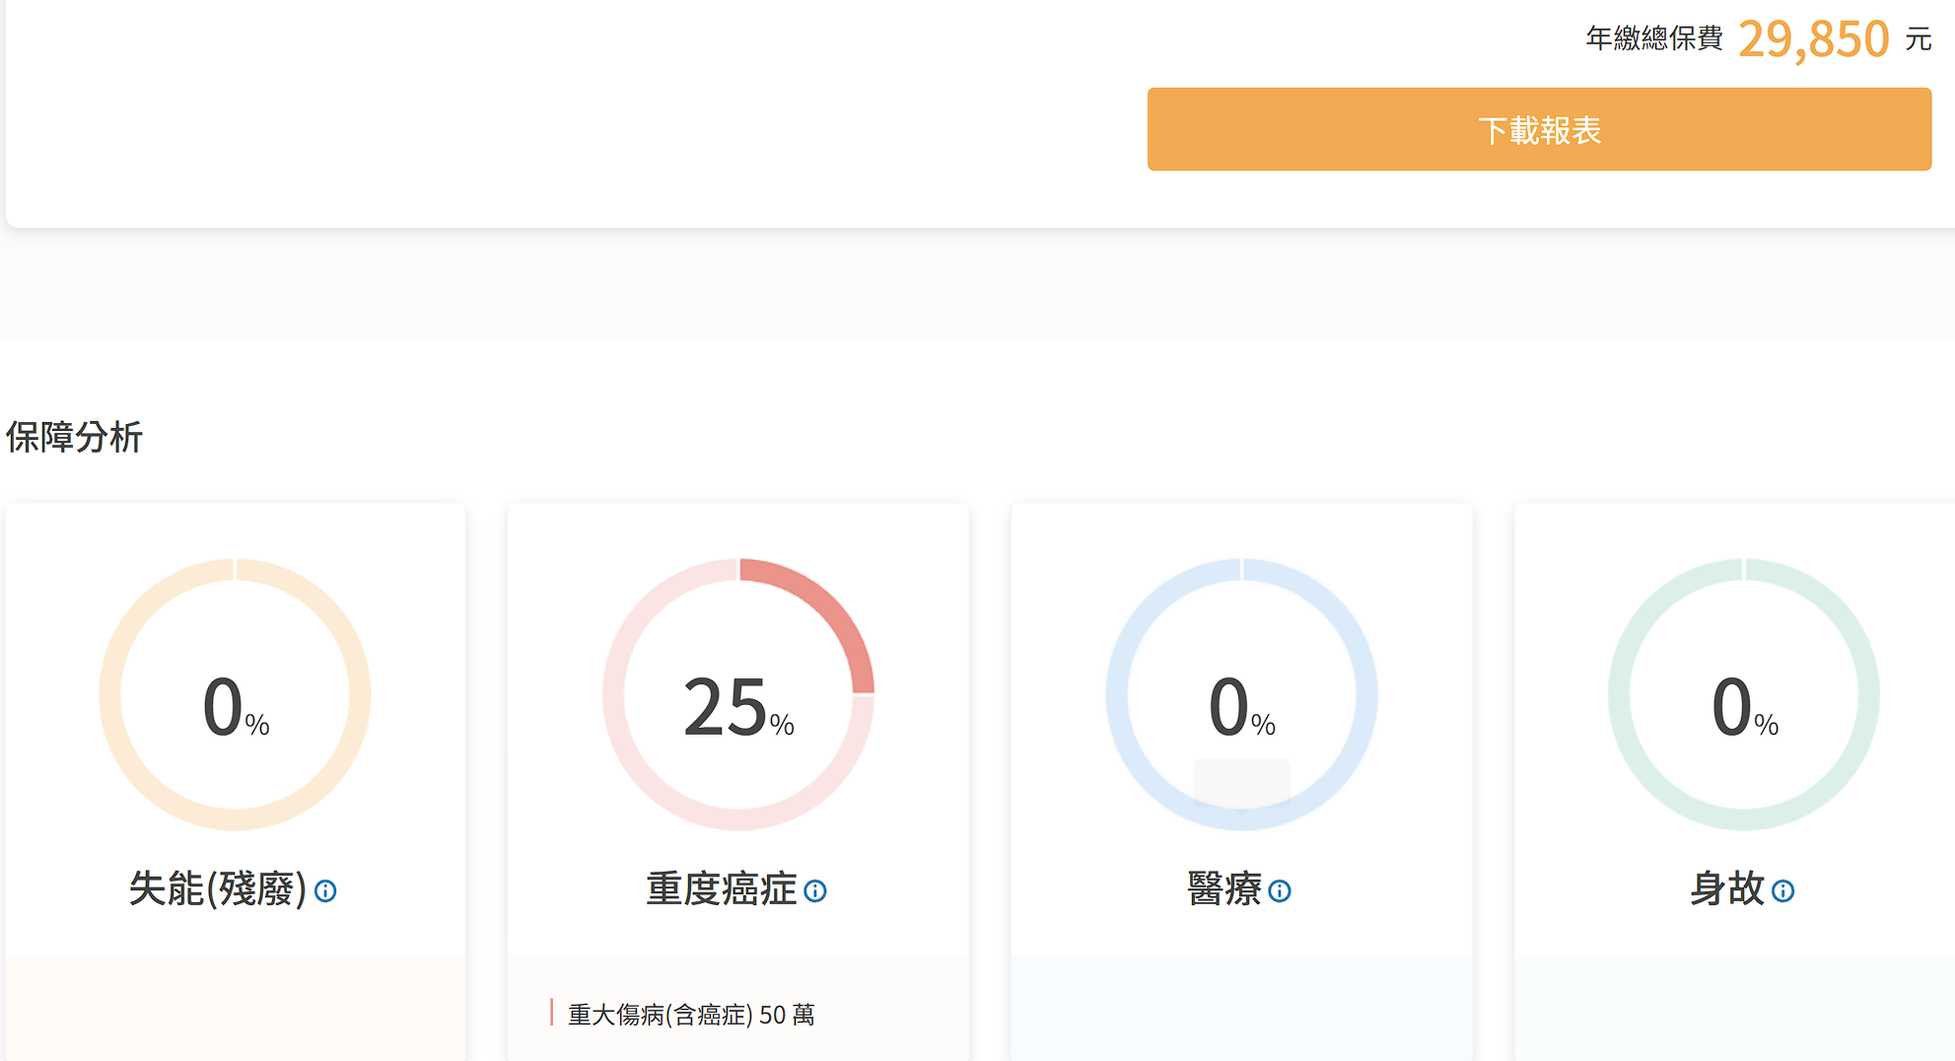Select the 重度癌症 card label
The width and height of the screenshot is (1955, 1061).
pos(721,888)
